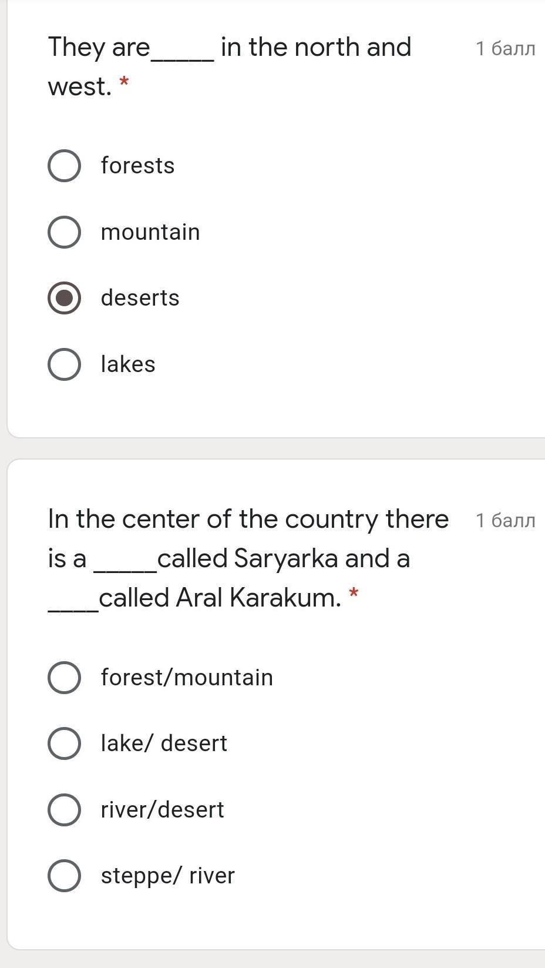545x968 pixels.
Task: Click the 'lake/ desert' answer text
Action: pyautogui.click(x=164, y=743)
